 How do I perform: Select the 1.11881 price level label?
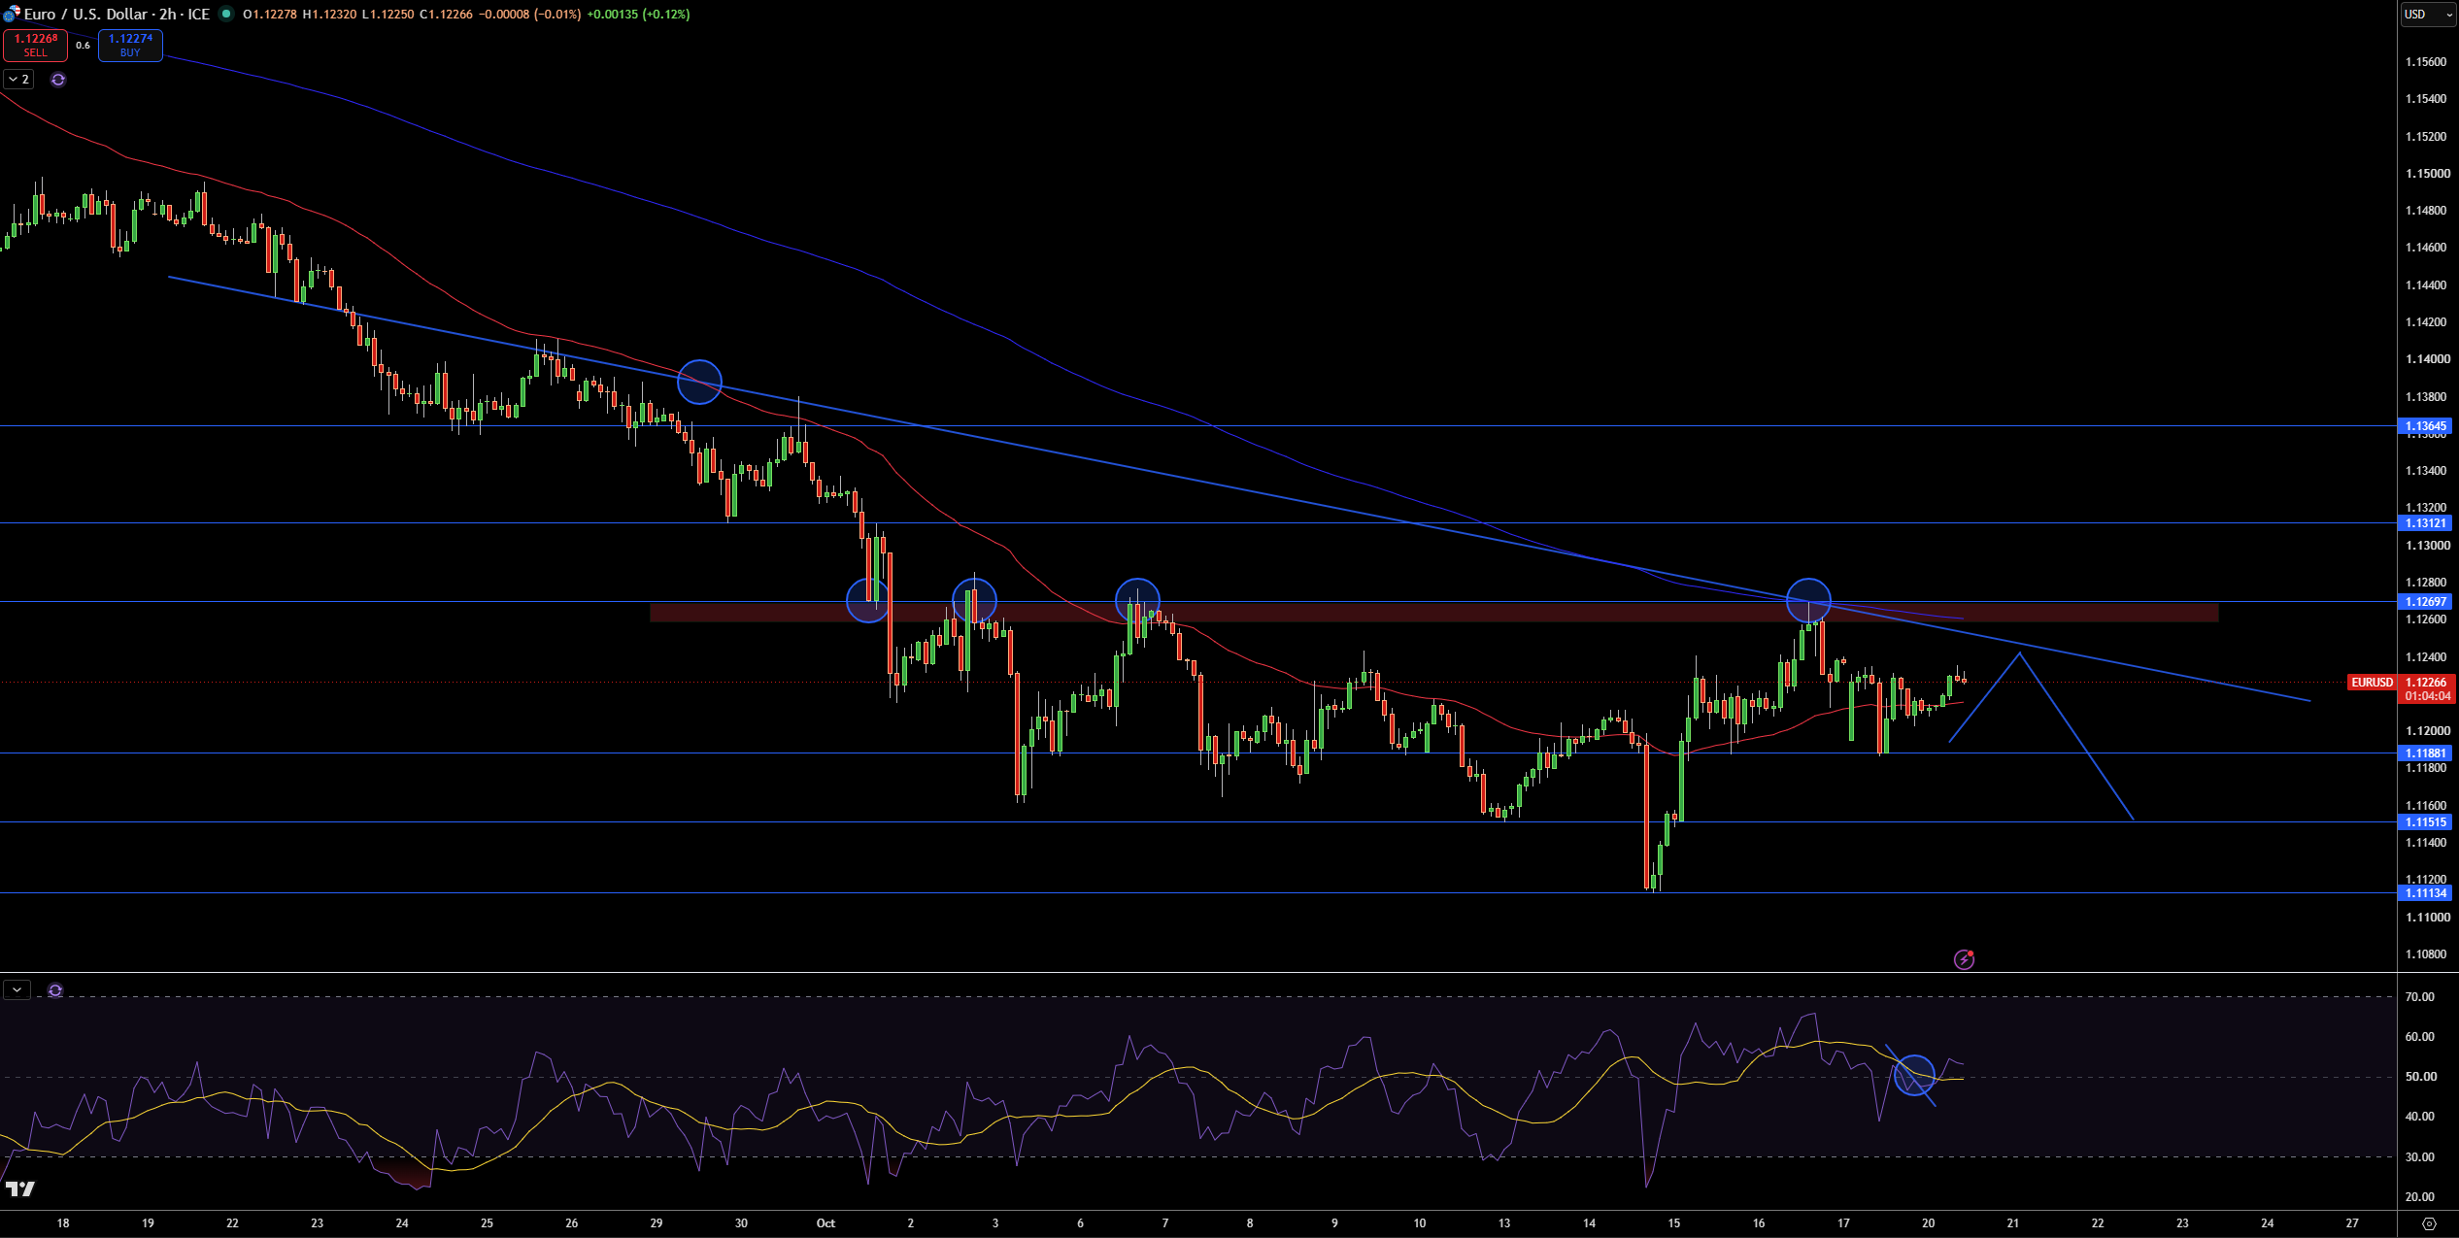pos(2425,753)
